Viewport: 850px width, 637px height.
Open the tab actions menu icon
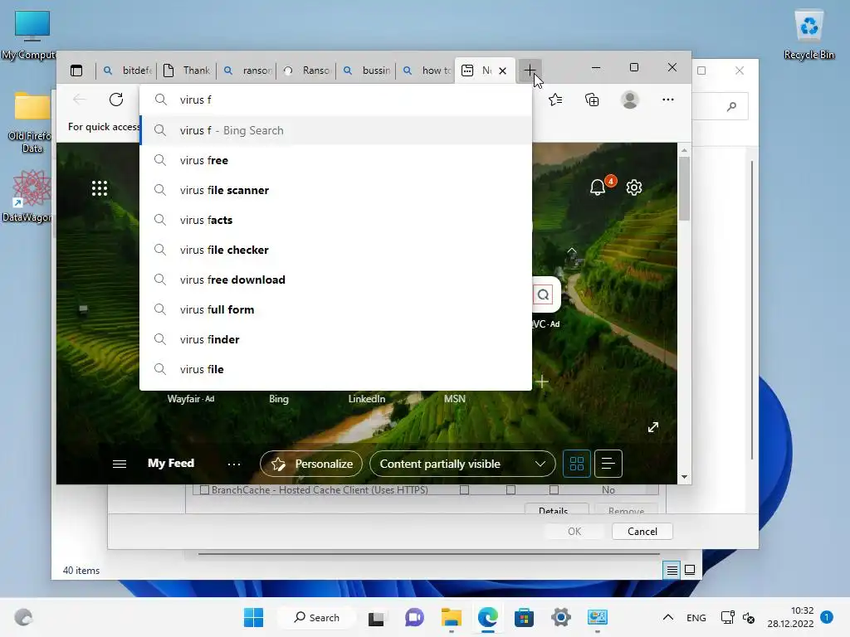coord(76,71)
